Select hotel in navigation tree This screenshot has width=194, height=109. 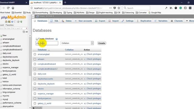point(5,78)
